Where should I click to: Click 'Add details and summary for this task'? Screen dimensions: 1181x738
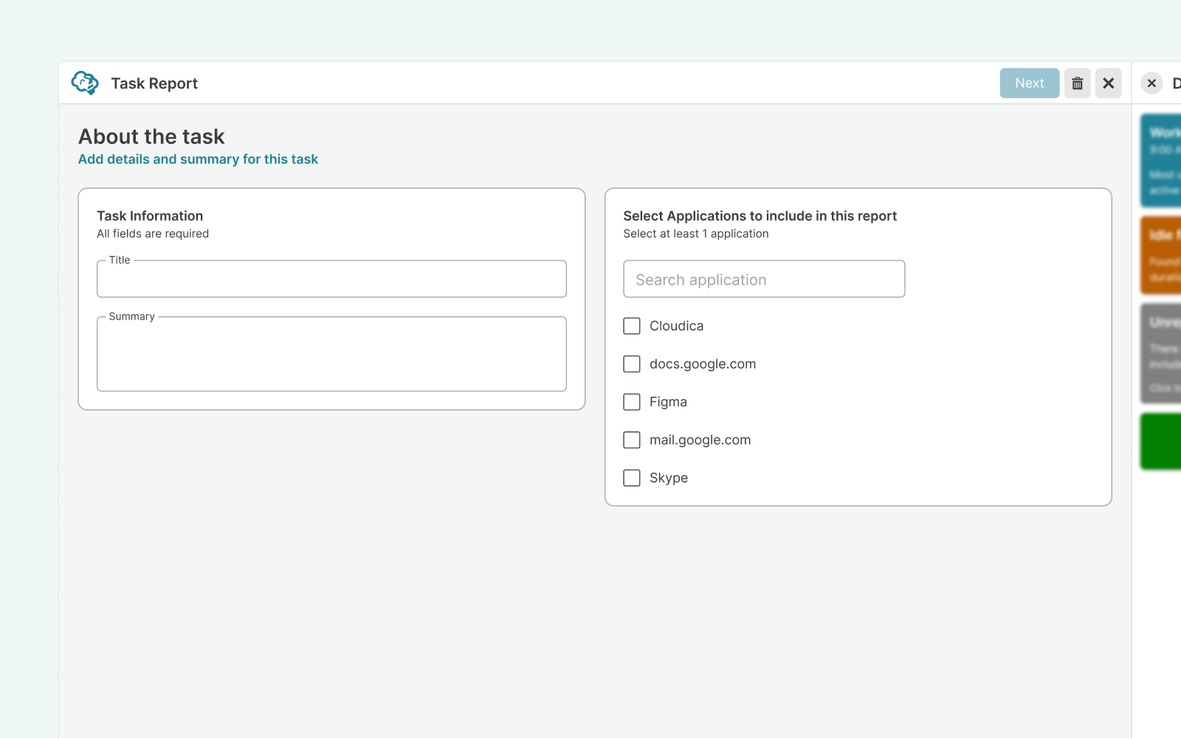[198, 159]
